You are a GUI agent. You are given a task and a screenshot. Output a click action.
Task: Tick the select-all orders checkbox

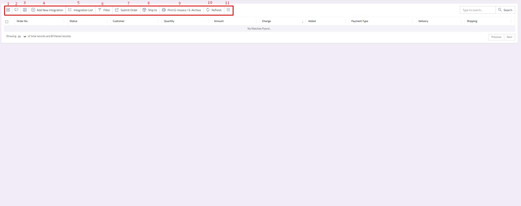pos(7,21)
